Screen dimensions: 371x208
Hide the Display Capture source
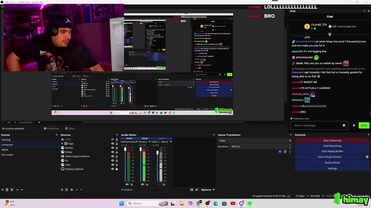pos(113,169)
